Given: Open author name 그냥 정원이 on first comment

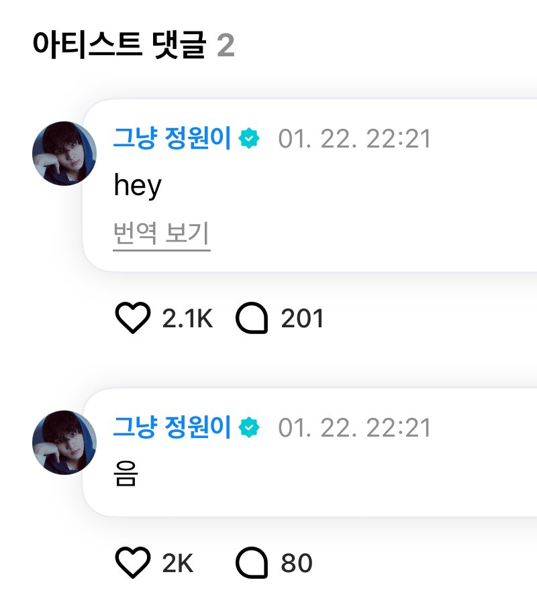Looking at the screenshot, I should [x=172, y=139].
